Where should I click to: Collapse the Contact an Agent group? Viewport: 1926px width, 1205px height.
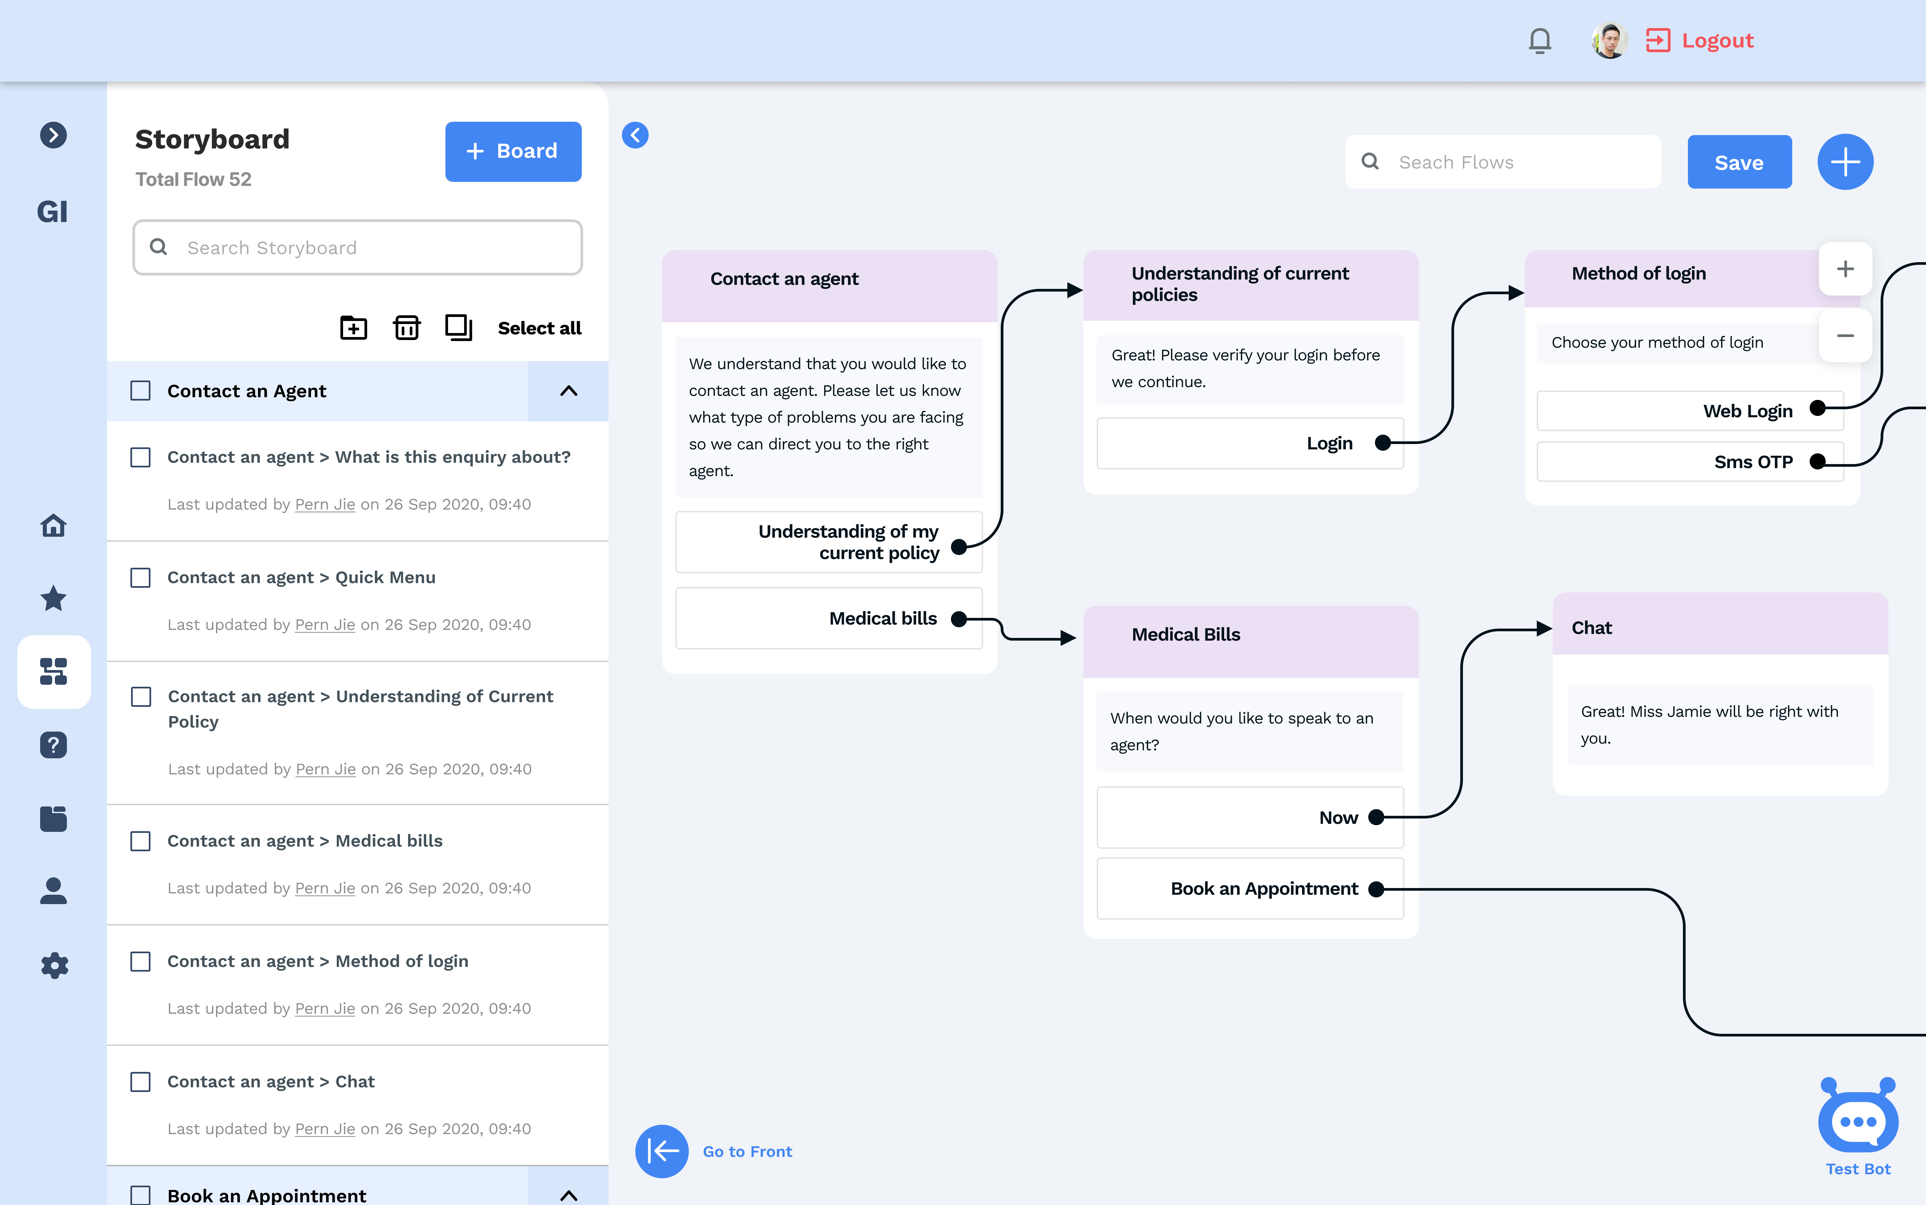tap(568, 391)
